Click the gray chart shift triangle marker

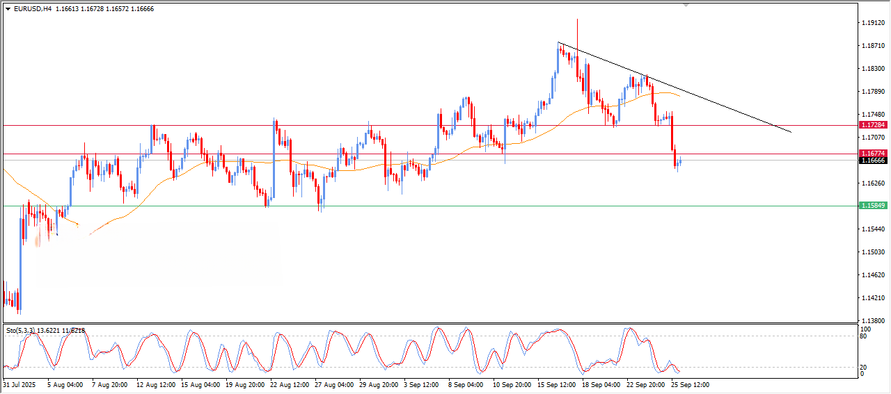coord(687,6)
